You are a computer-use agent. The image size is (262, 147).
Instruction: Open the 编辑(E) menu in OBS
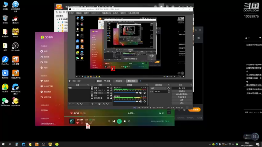(x=79, y=13)
